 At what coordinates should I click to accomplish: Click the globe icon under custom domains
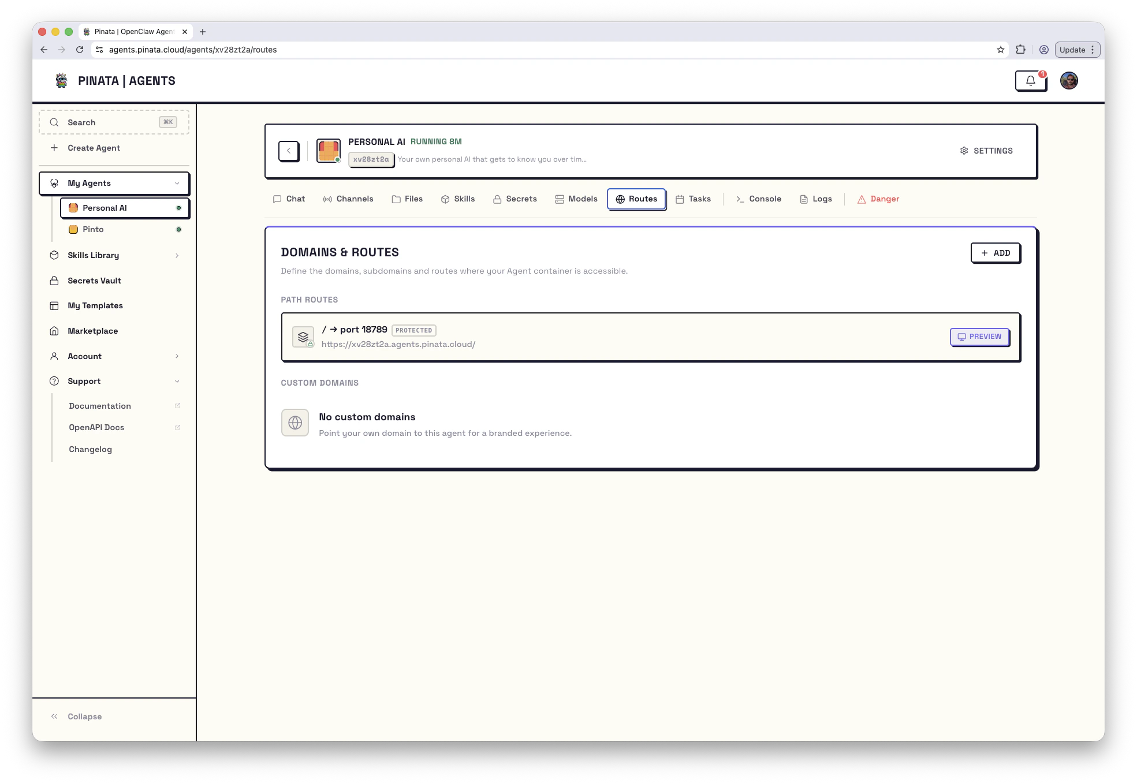point(295,423)
